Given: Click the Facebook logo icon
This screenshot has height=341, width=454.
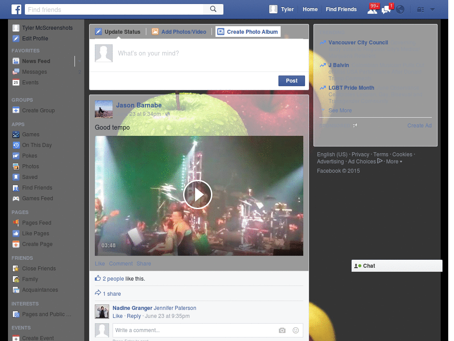Looking at the screenshot, I should point(16,10).
